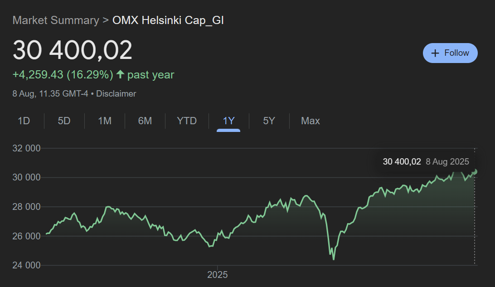
Task: Click the active 1Y tab
Action: click(x=228, y=121)
